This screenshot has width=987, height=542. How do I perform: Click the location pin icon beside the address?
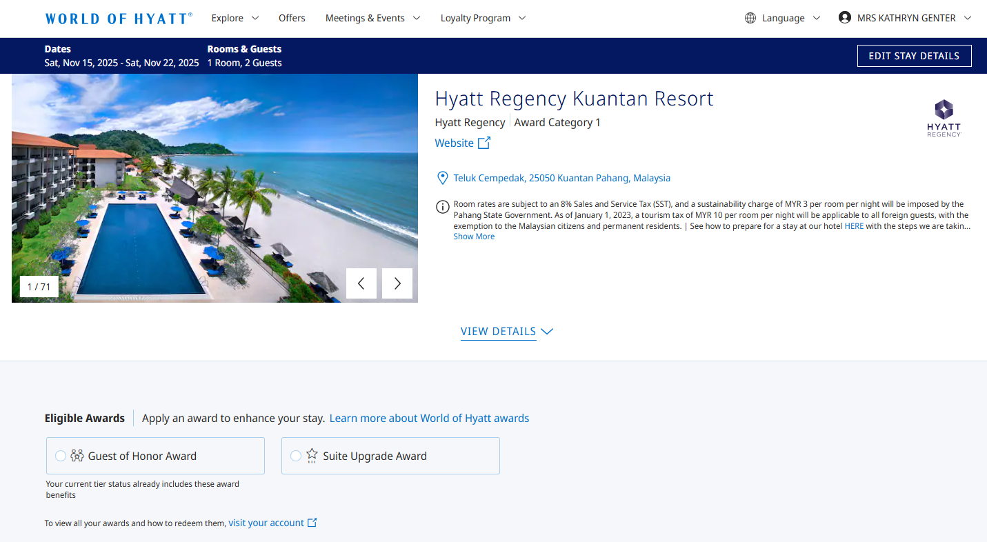[443, 177]
